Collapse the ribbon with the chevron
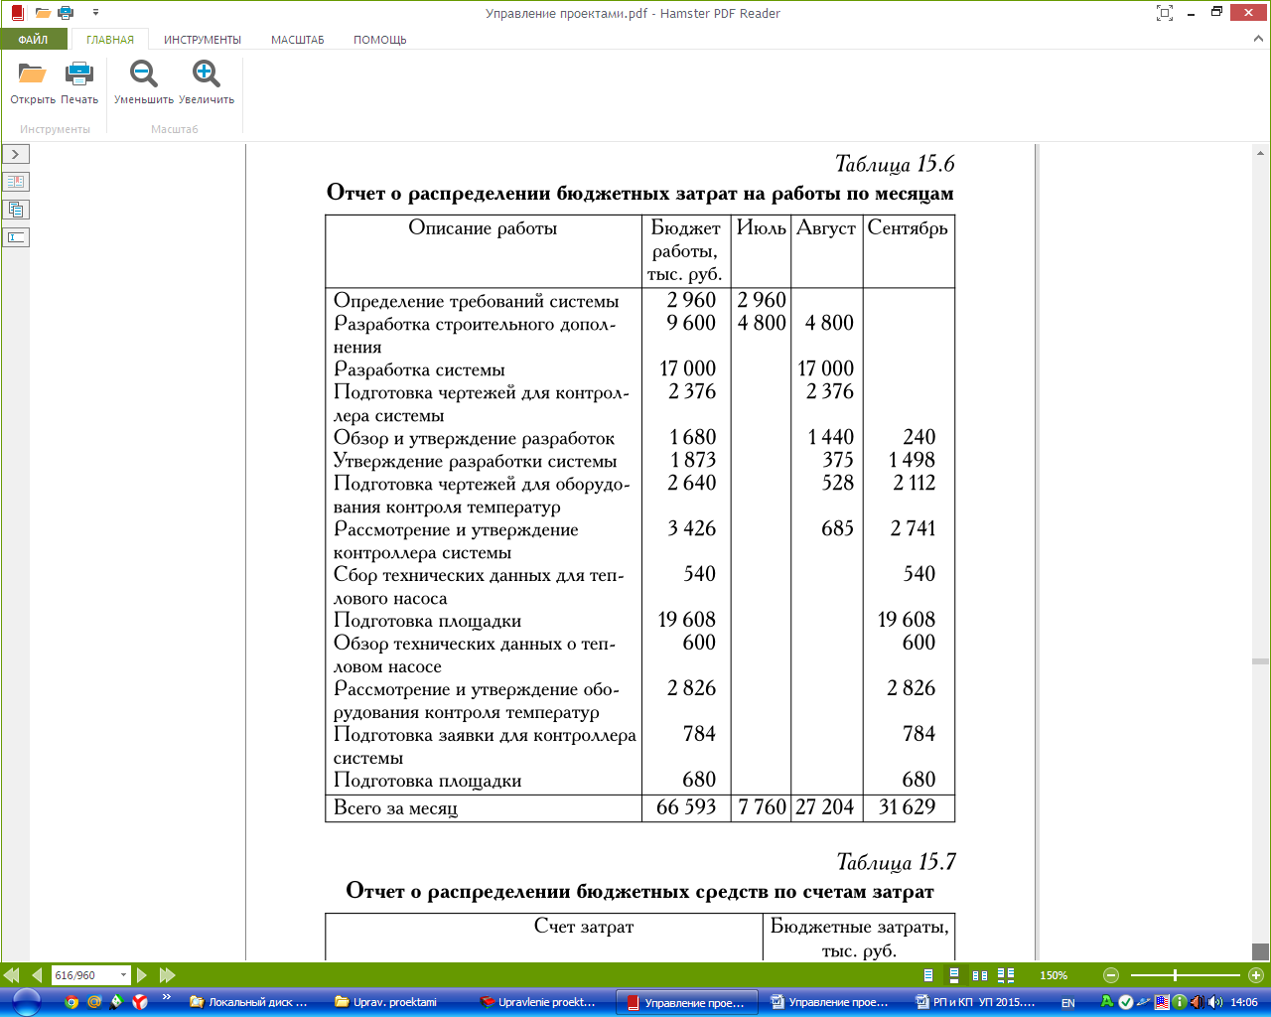 [x=1258, y=39]
